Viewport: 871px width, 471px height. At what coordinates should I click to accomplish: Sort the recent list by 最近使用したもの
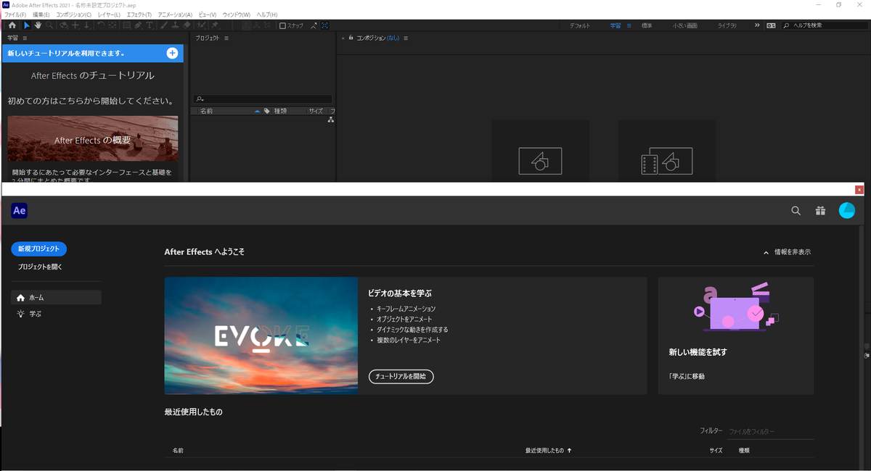(549, 450)
